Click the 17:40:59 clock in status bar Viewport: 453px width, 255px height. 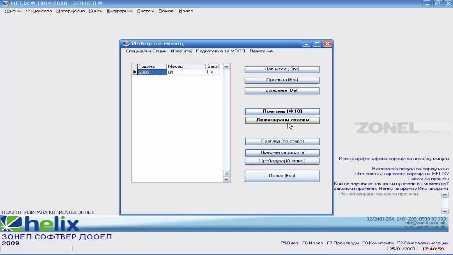coord(432,249)
